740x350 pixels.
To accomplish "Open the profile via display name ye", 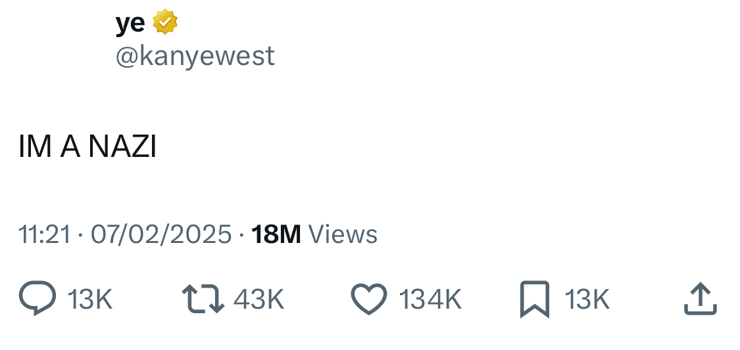I will (x=130, y=24).
